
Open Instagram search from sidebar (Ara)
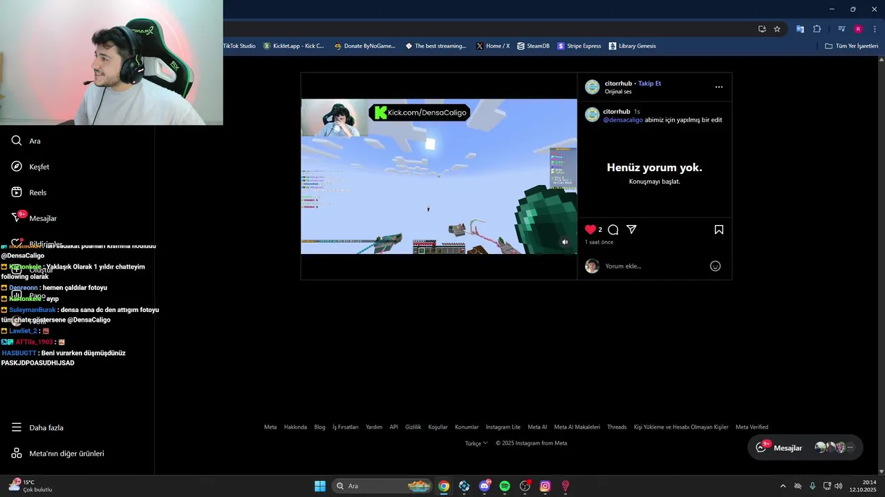(x=26, y=141)
